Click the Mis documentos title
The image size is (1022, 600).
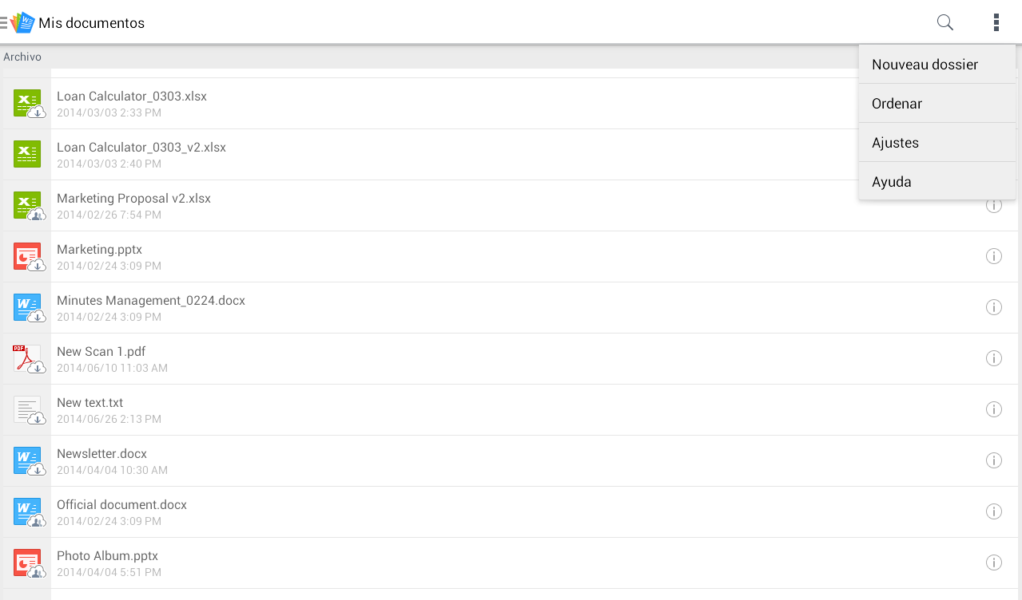click(x=91, y=23)
